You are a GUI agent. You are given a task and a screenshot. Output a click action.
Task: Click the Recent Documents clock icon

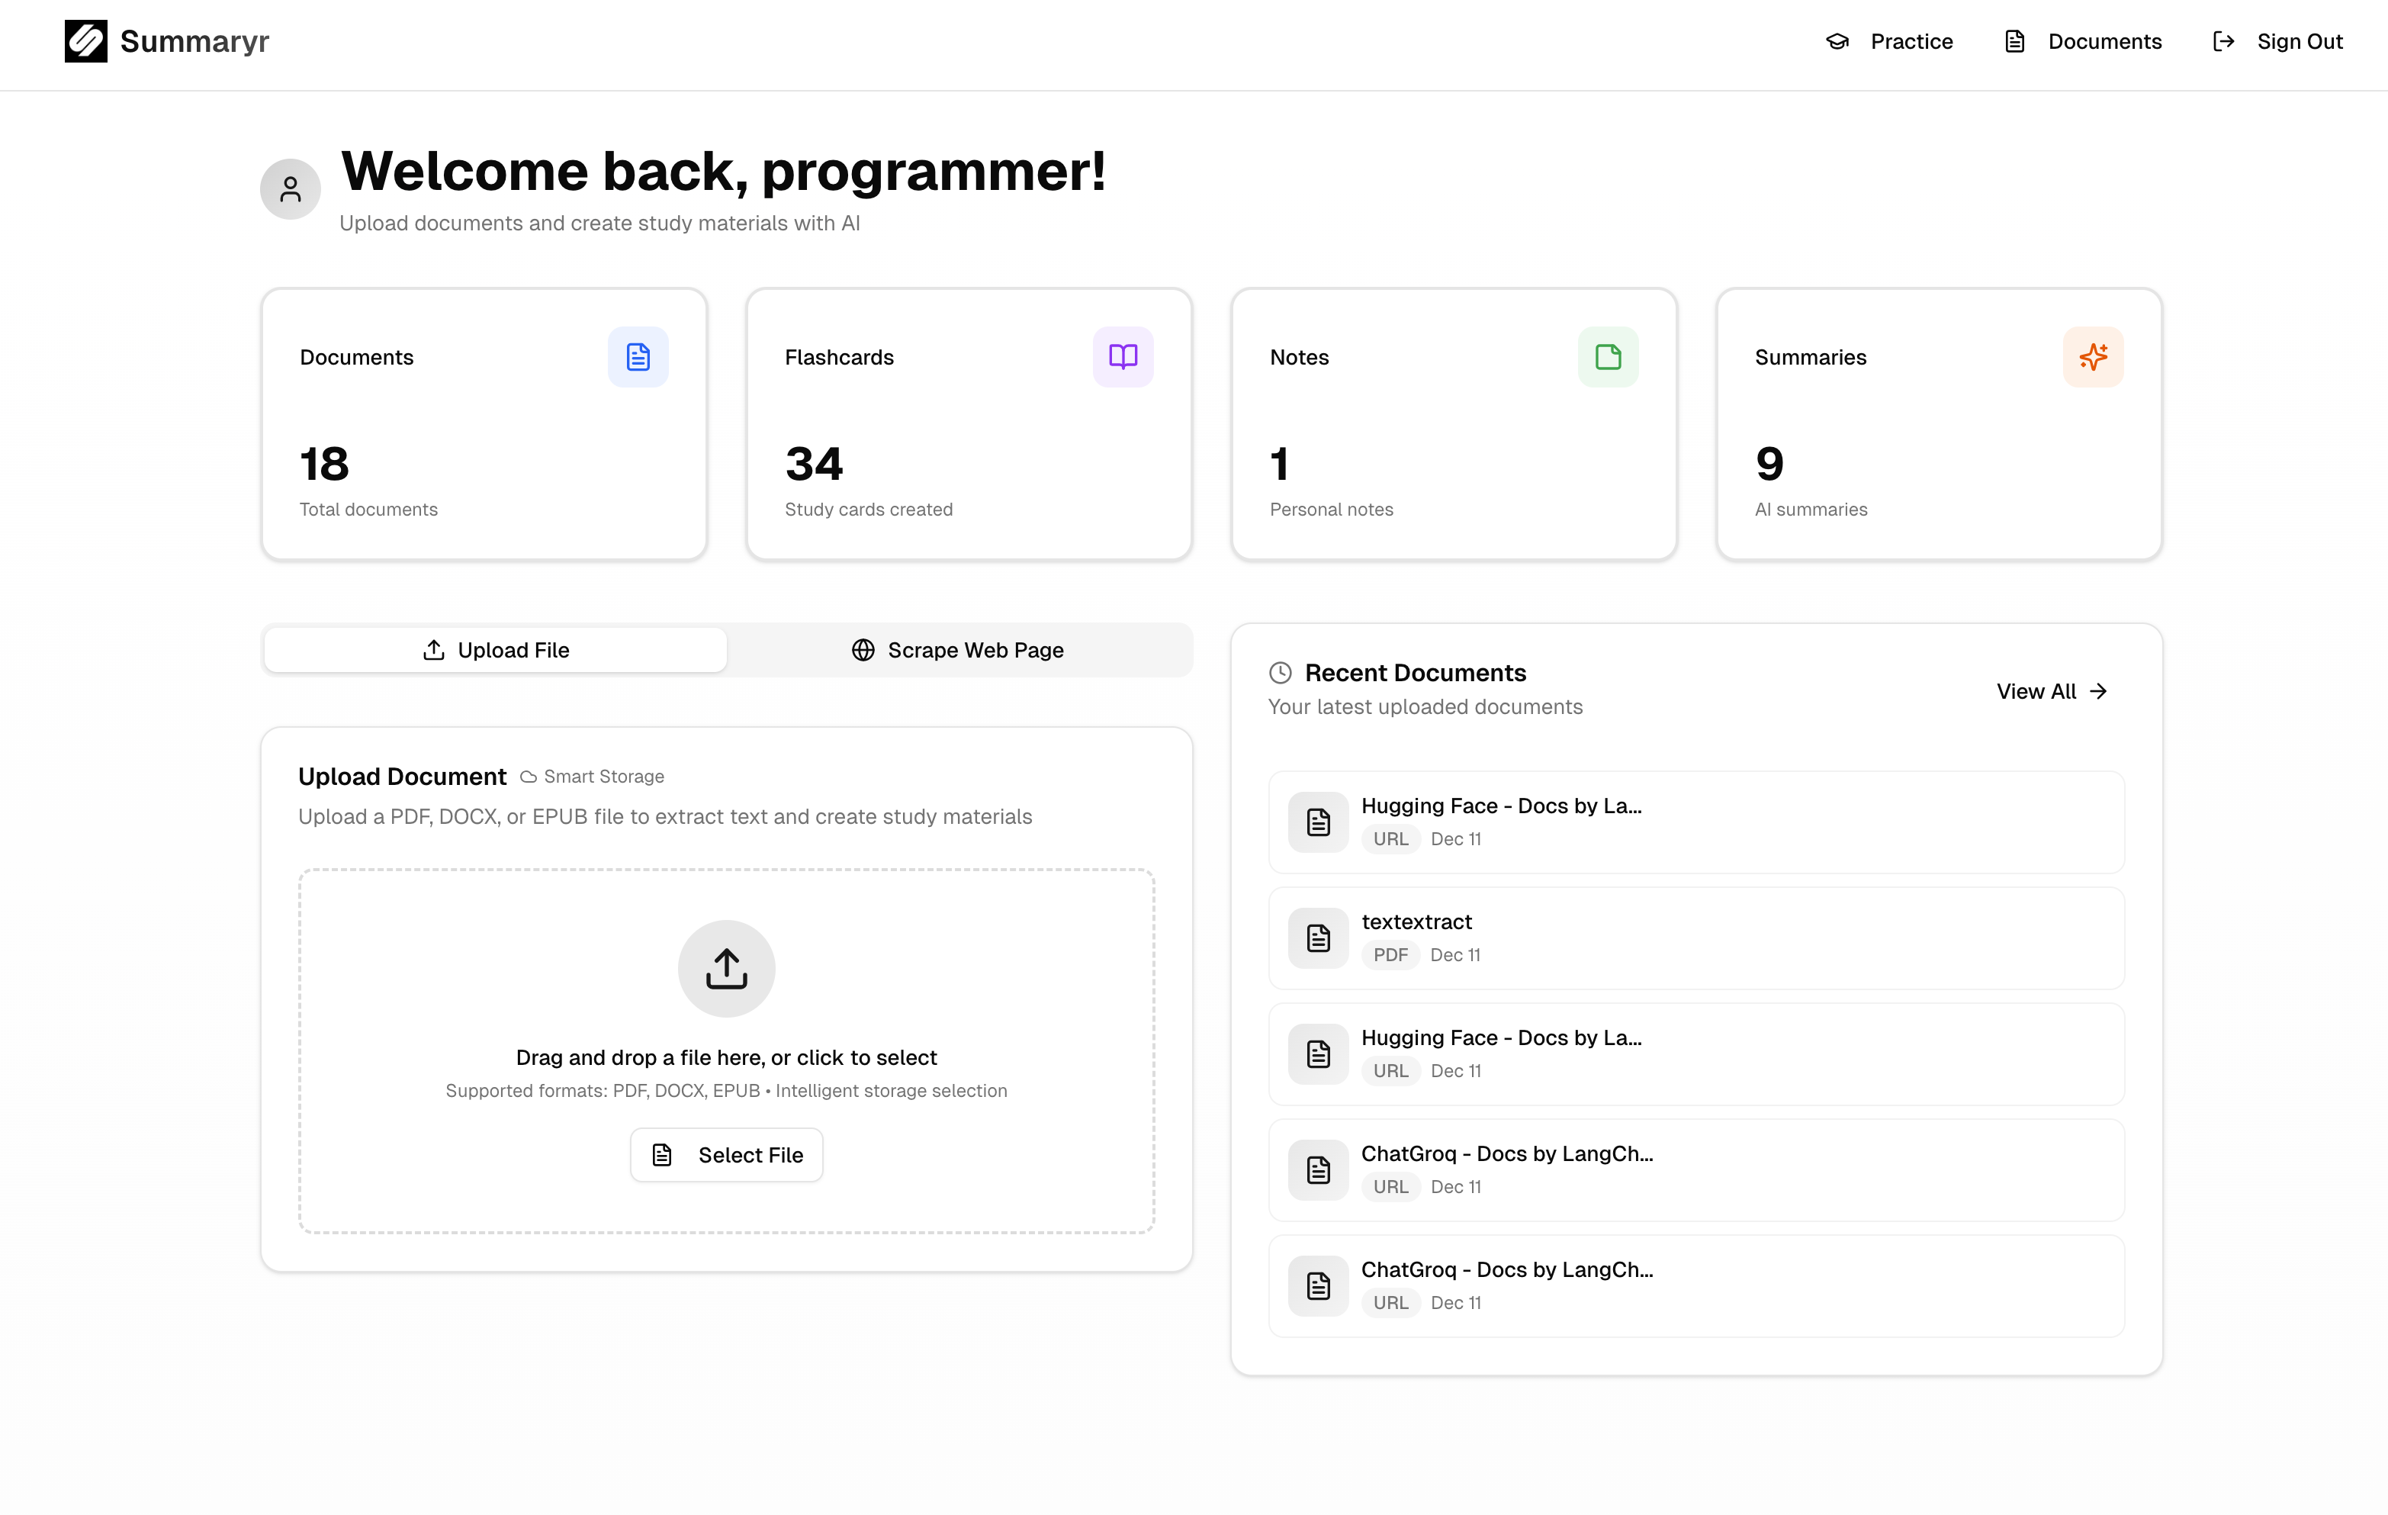click(1281, 673)
